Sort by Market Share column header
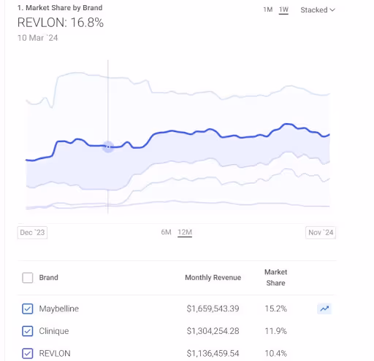374x361 pixels. 275,277
